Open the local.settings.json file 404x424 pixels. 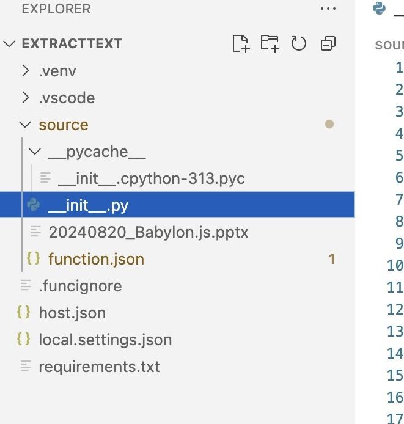105,340
